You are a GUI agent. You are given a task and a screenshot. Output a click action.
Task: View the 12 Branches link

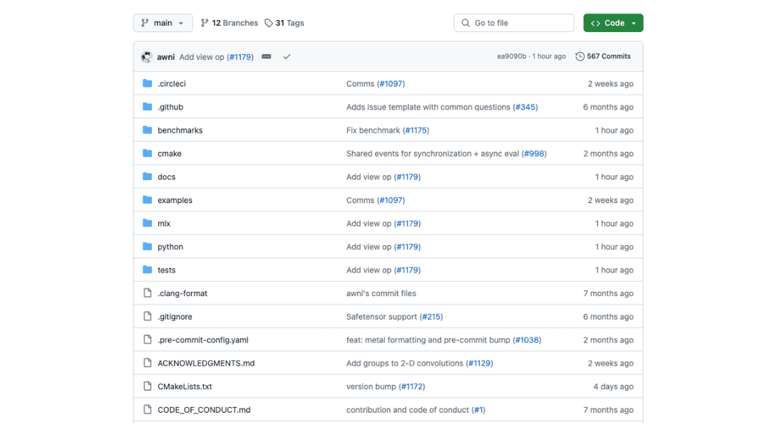pos(230,23)
